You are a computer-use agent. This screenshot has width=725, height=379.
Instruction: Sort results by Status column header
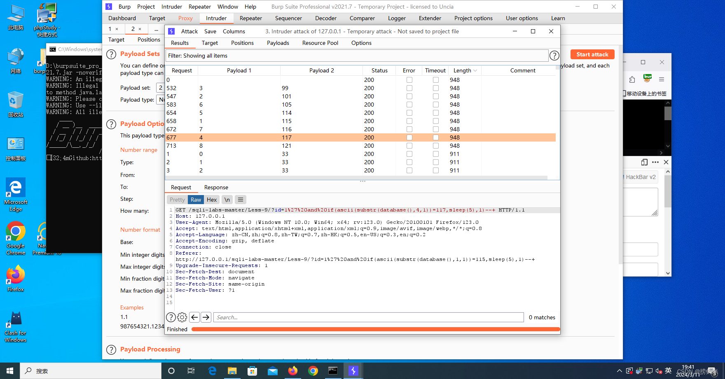pos(379,70)
